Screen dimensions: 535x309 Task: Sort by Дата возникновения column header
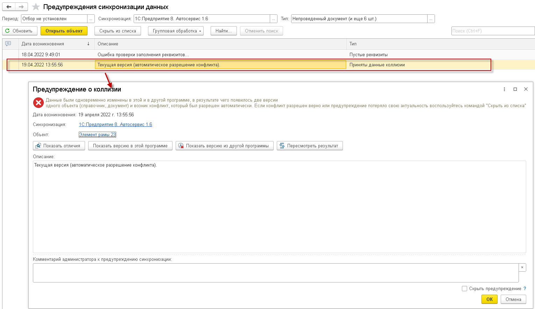(x=57, y=44)
